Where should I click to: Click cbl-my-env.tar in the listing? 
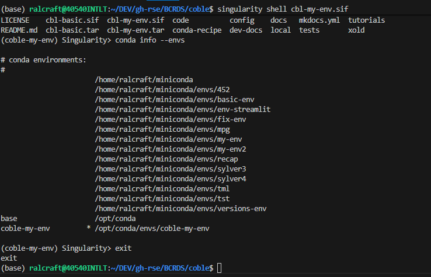[136, 30]
